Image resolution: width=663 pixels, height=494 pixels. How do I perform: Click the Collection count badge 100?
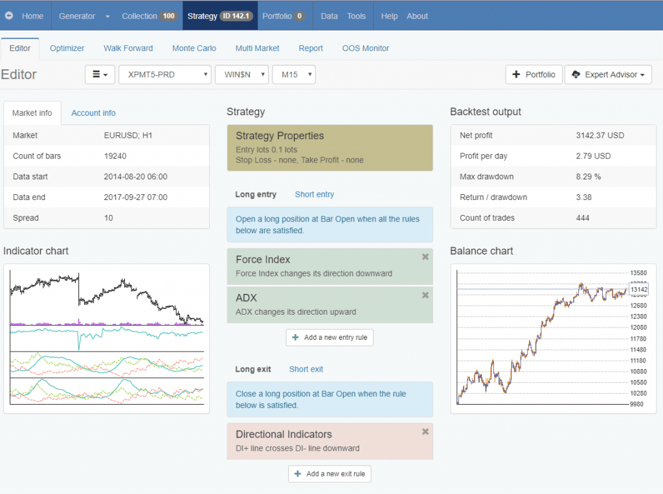168,16
